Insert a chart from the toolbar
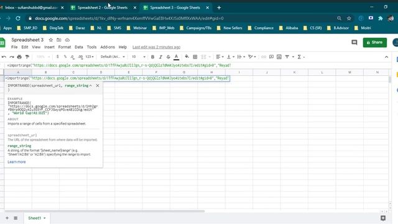The image size is (398, 224). point(279,57)
